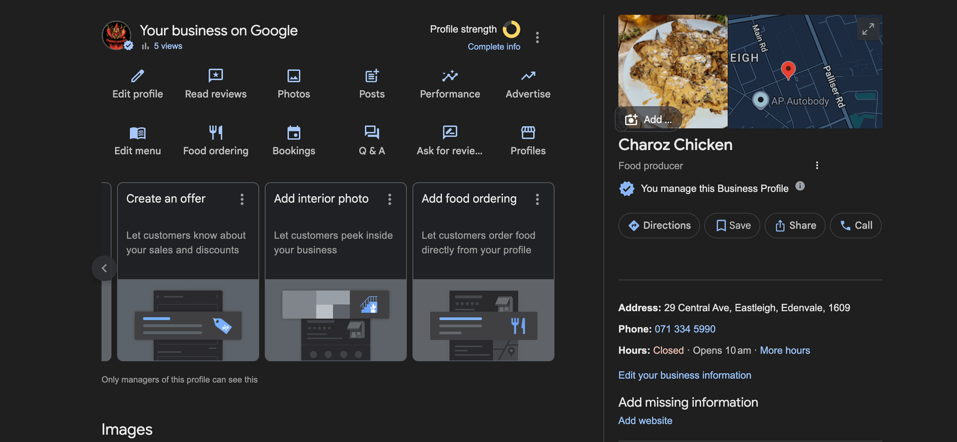Click the Profile strength ring indicator
The width and height of the screenshot is (957, 442).
pos(511,29)
